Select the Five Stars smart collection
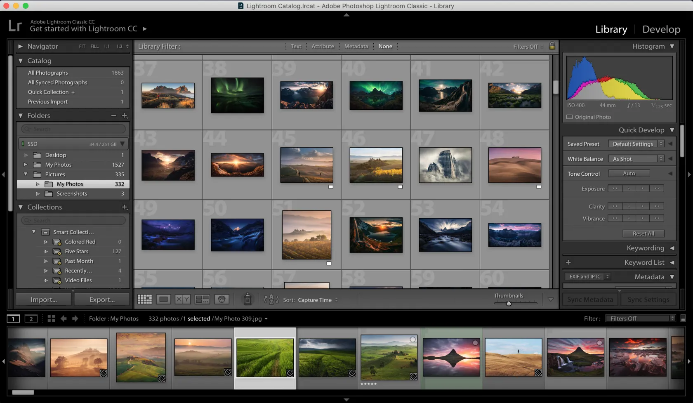693x403 pixels. pos(77,251)
